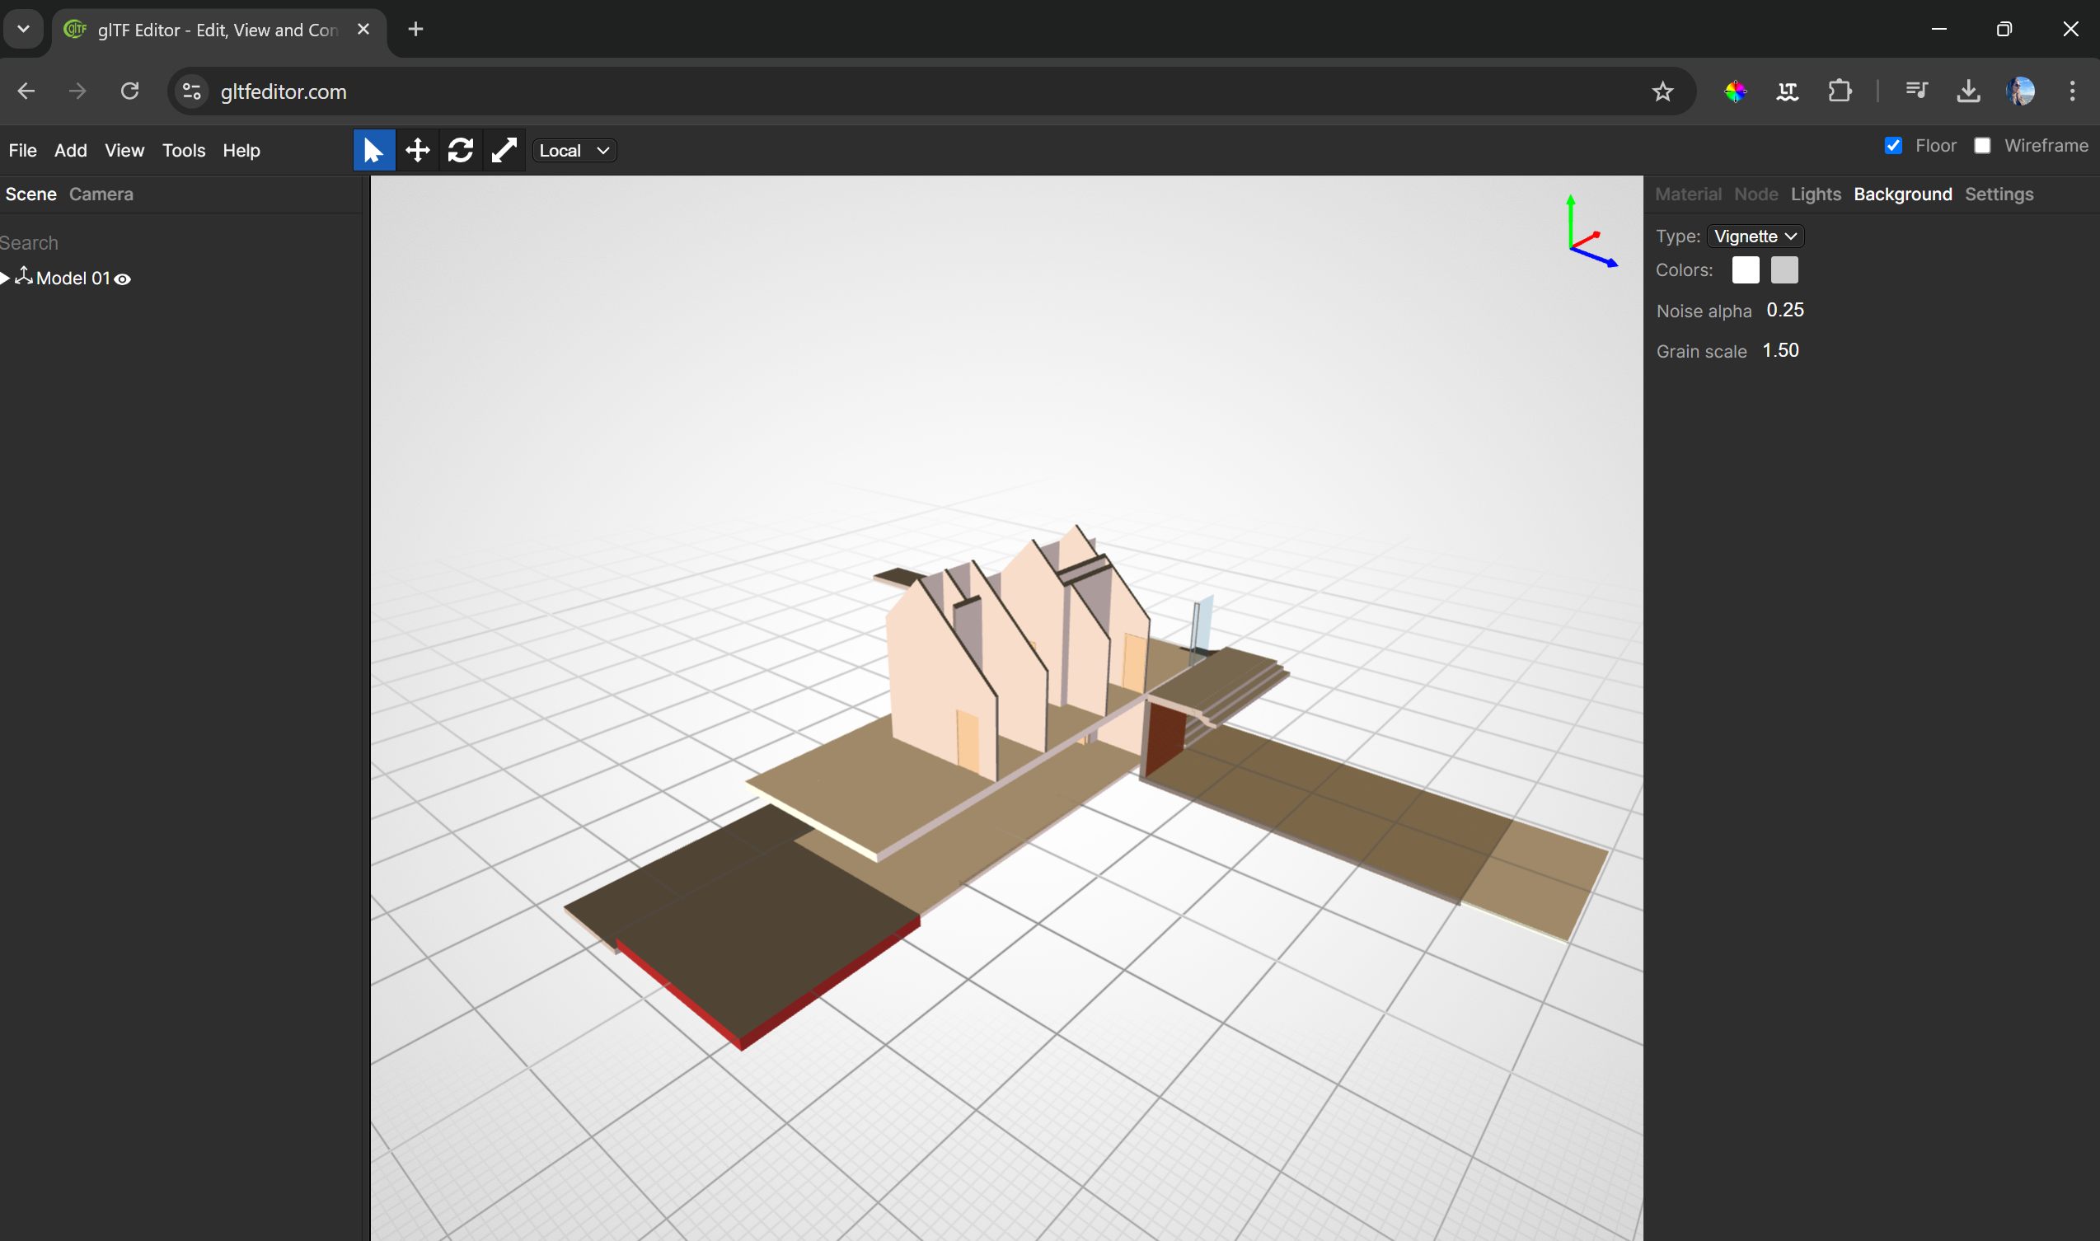
Task: Switch to the Camera panel tab
Action: tap(101, 194)
